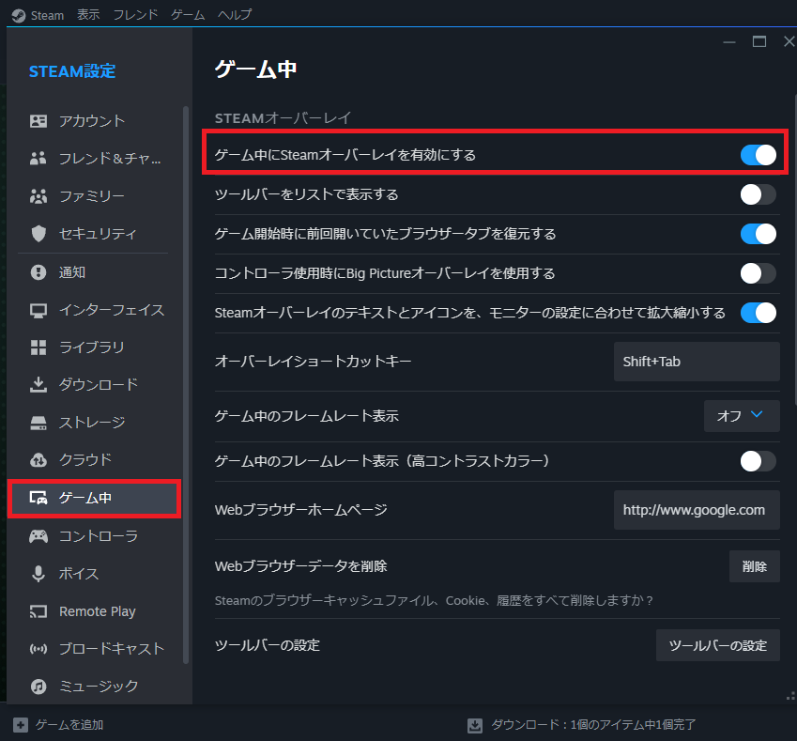Click the オーバーレイショートカットキー Shift+Tab field
The height and width of the screenshot is (741, 797).
696,362
